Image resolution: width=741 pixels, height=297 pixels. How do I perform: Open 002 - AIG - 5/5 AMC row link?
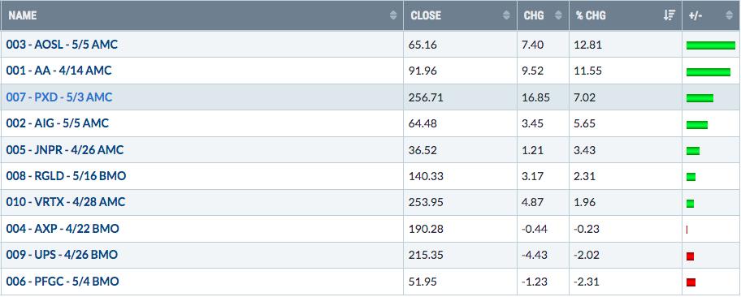point(57,123)
